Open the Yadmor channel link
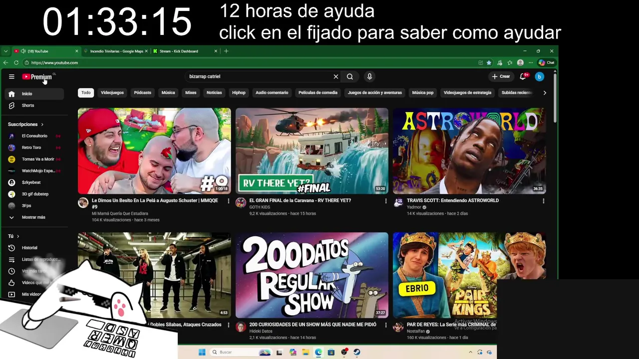The height and width of the screenshot is (359, 639). point(414,207)
